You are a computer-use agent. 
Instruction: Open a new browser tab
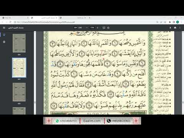90,18
